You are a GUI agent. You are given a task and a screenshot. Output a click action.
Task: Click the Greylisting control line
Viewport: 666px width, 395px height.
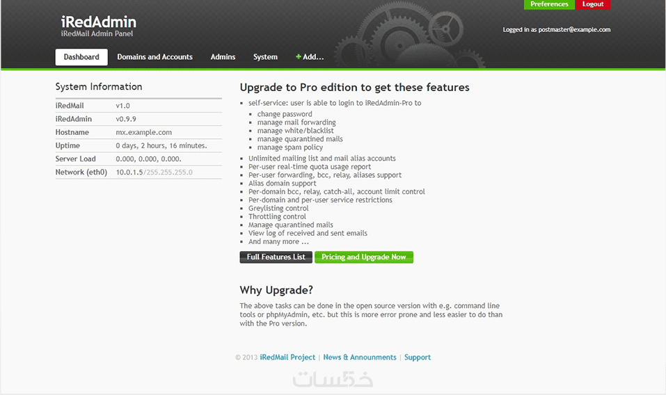coord(278,209)
